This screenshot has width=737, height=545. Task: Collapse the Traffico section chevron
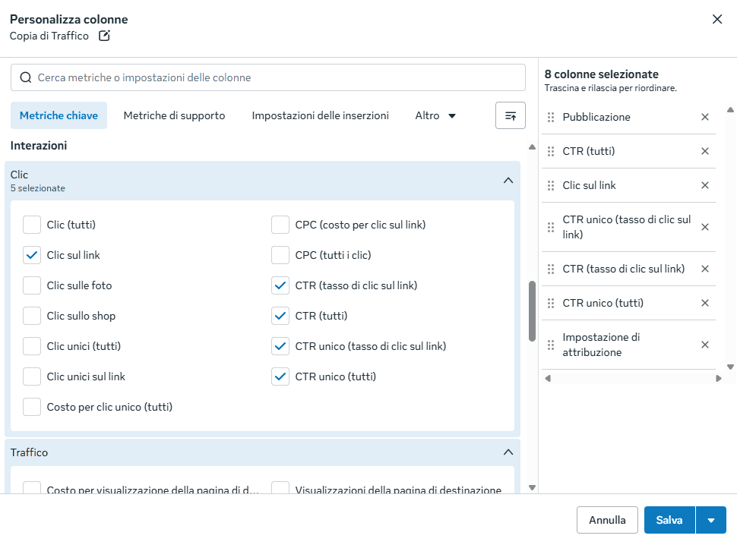[x=508, y=452]
